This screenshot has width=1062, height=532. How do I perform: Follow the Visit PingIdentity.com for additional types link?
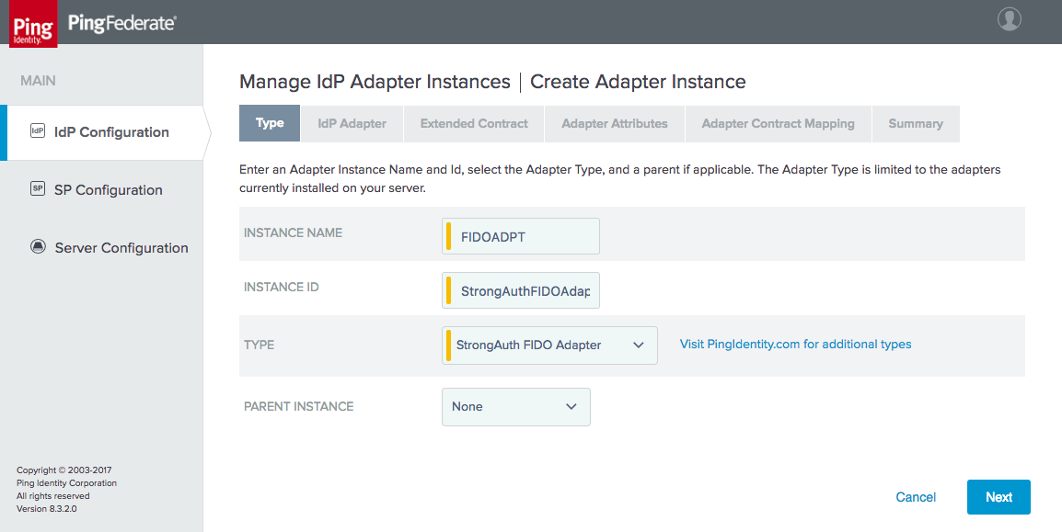pos(796,344)
